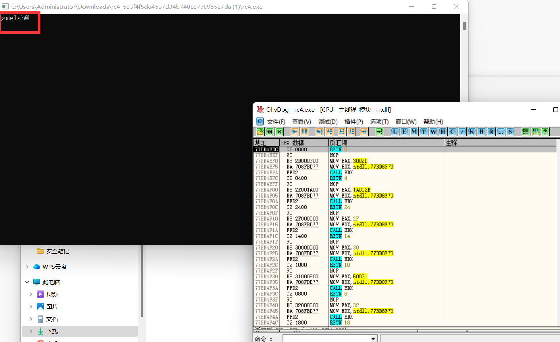This screenshot has height=342, width=560.
Task: Click the Execute till return icon
Action: point(364,132)
